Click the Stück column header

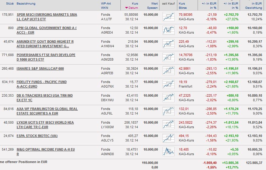pos(10,4)
